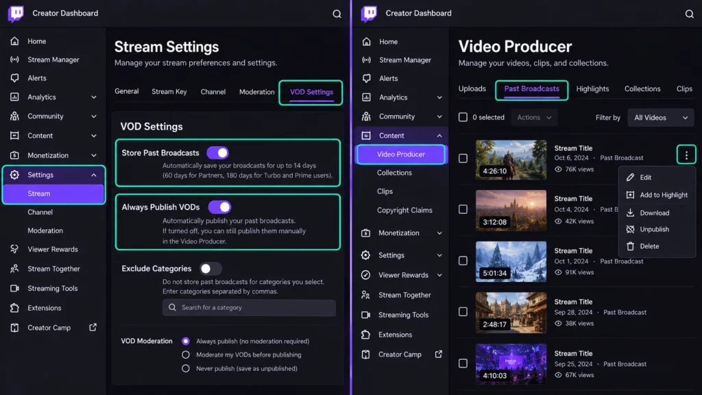Choose Add to Highlight from context menu
Viewport: 702px width, 395px height.
657,195
